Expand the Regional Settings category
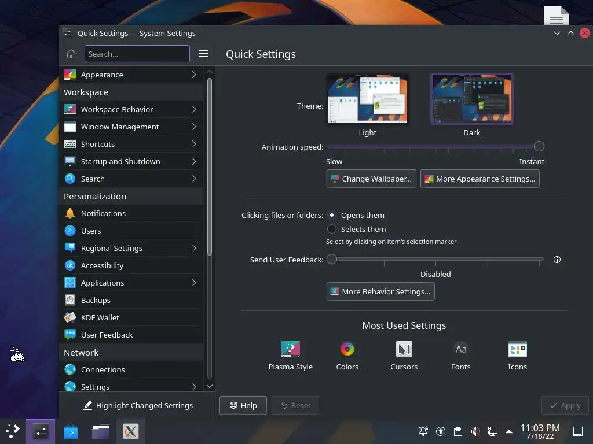Image resolution: width=593 pixels, height=444 pixels. click(x=131, y=248)
